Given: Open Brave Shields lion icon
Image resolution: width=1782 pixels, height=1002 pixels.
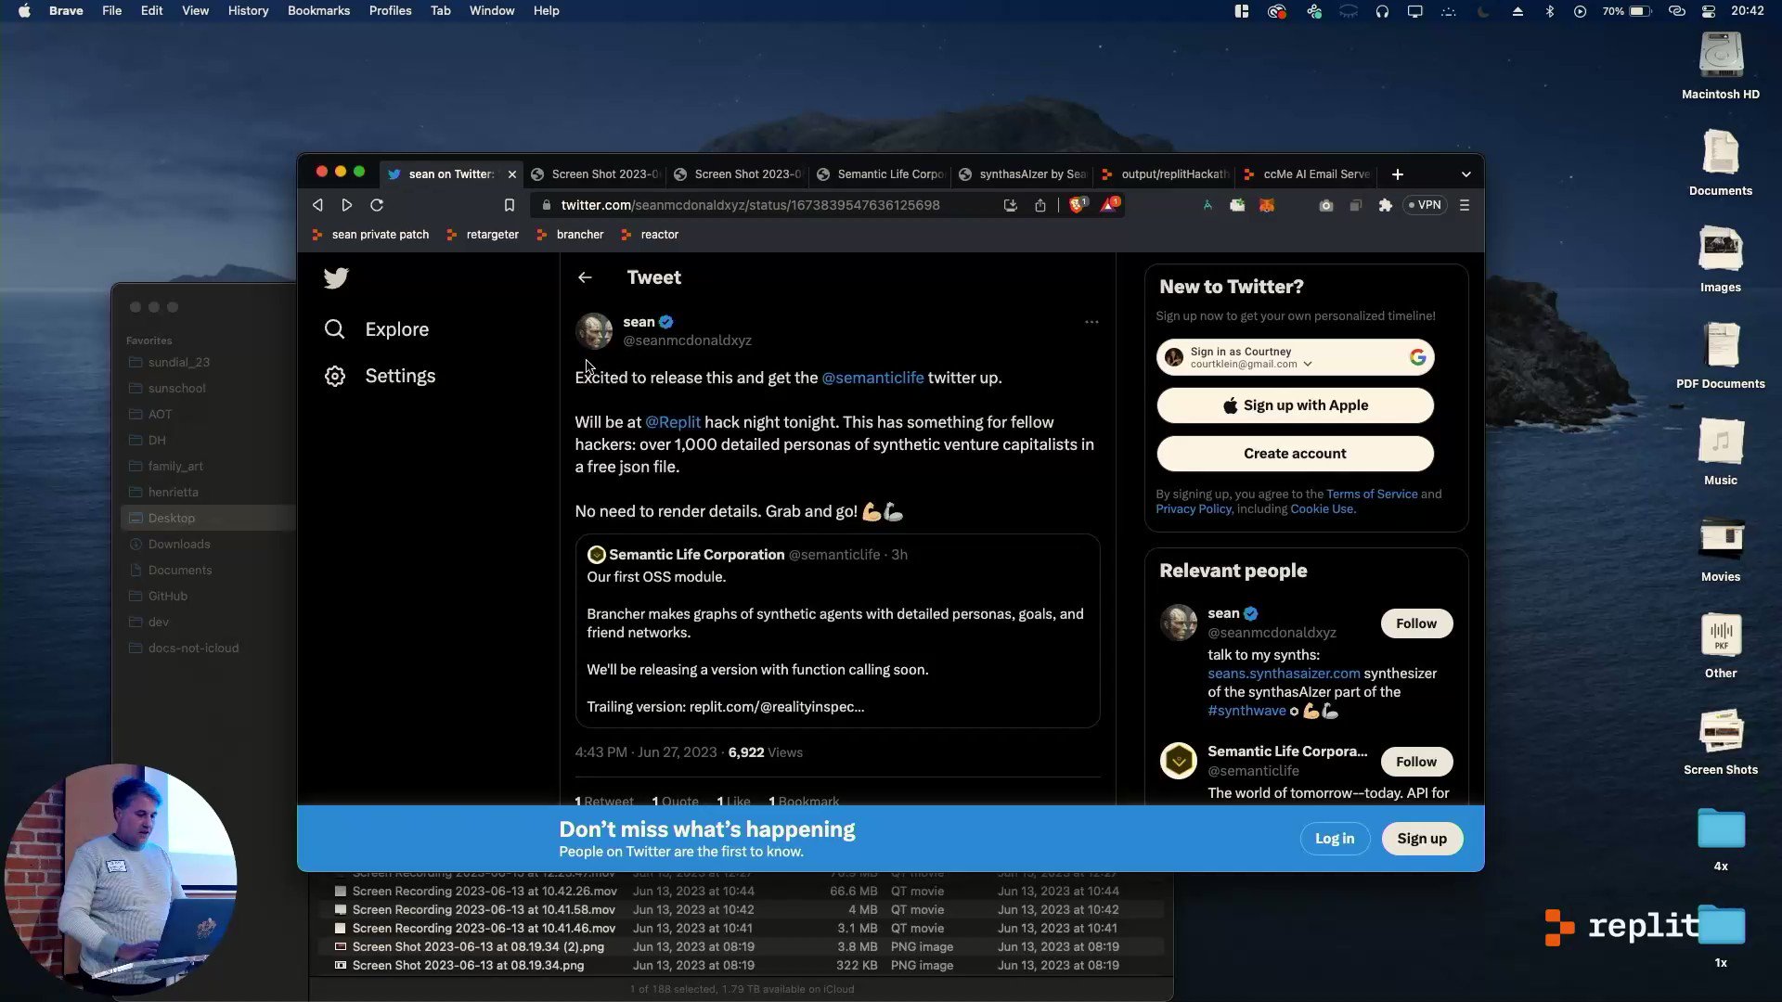Looking at the screenshot, I should [1077, 205].
